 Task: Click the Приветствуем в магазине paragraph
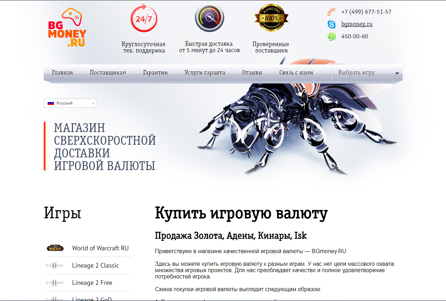[251, 251]
